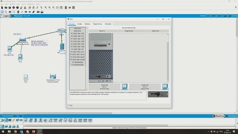The width and height of the screenshot is (238, 134).
Task: Save the project with the floppy disk icon
Action: click(10, 7)
